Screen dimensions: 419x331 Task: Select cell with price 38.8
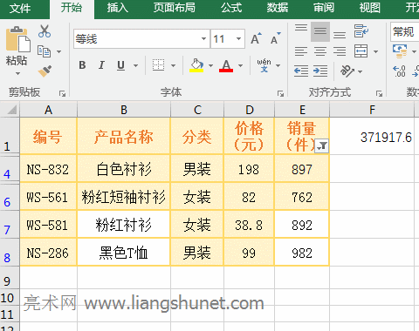[x=249, y=225]
